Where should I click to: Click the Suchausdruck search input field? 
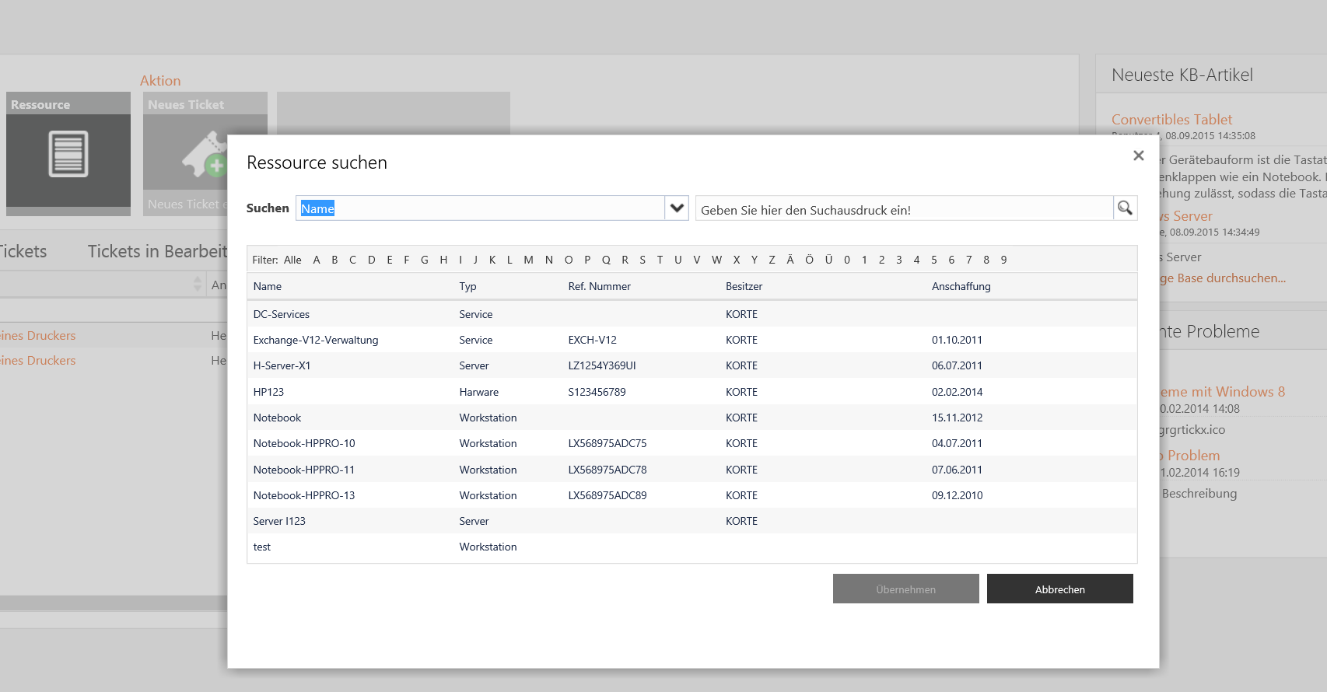904,208
